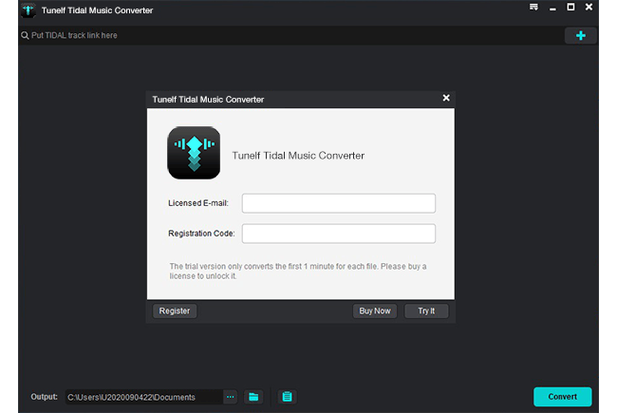Click the 'Registration Code:' label
The image size is (617, 413).
201,234
